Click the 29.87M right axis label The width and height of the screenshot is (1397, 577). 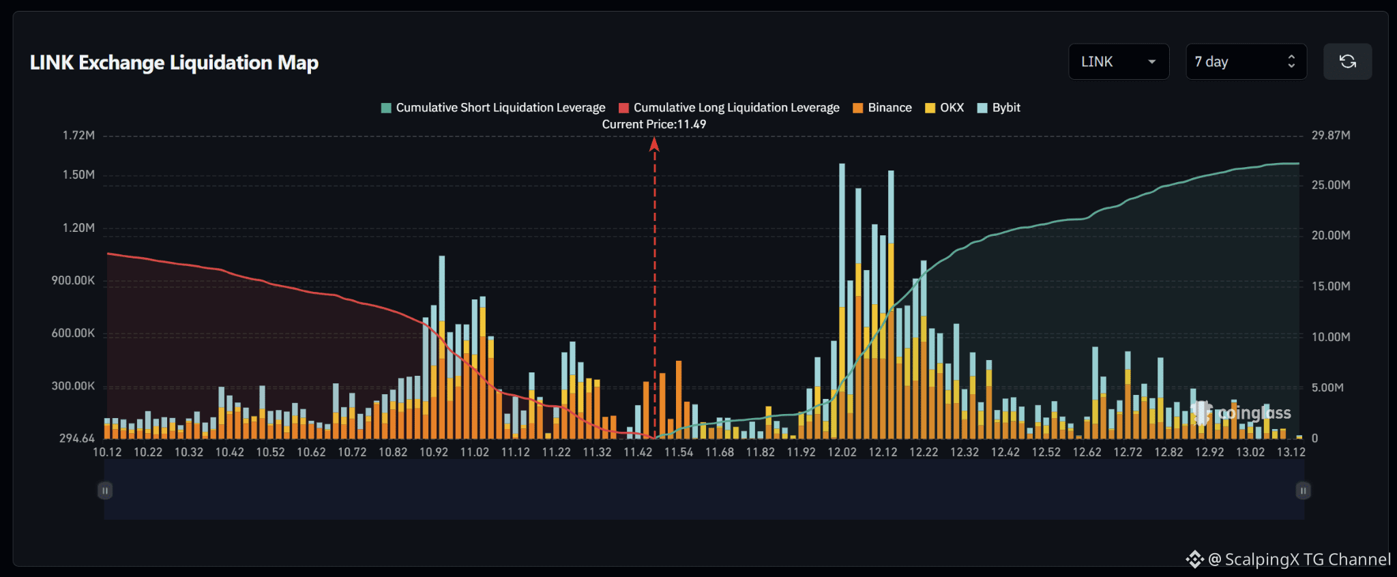click(x=1331, y=135)
